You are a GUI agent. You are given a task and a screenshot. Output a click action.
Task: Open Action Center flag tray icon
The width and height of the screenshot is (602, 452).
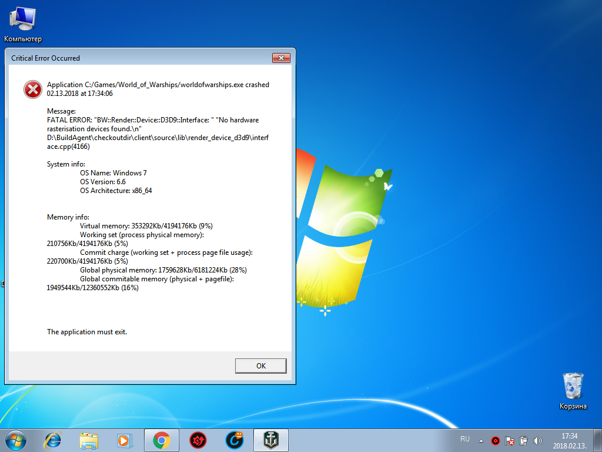[510, 440]
